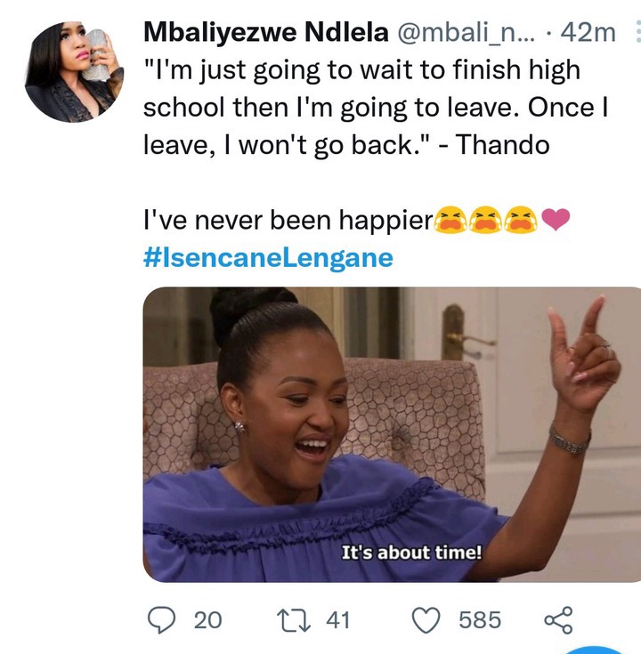Screen dimensions: 641x654
Task: Open the 42m timestamp
Action: point(588,33)
